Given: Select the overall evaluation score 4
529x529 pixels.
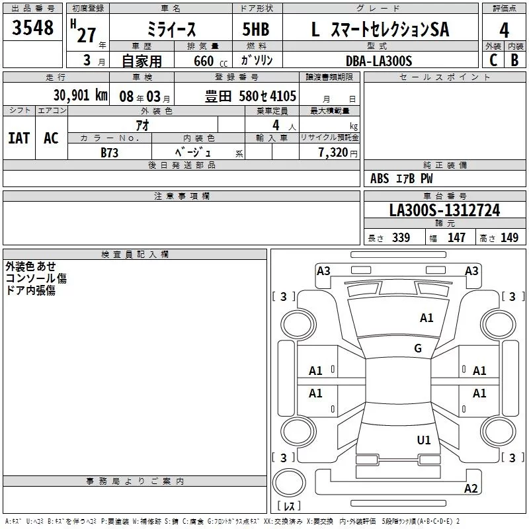Looking at the screenshot, I should (504, 30).
